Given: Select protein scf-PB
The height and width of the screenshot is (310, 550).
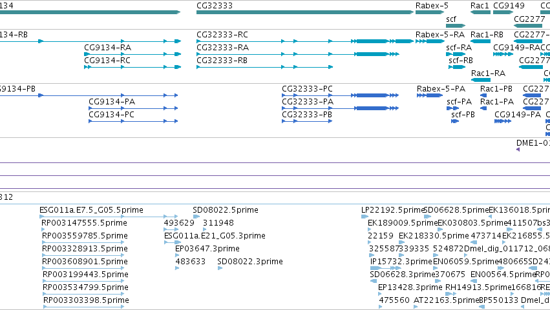Looking at the screenshot, I should point(463,115).
